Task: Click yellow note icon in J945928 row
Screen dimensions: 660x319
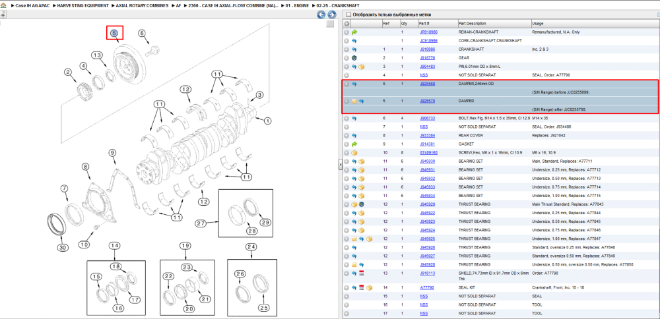Action: pos(354,265)
